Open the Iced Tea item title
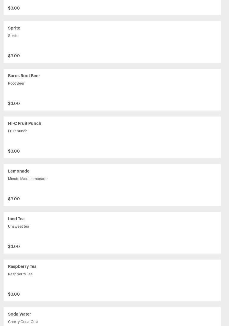The width and height of the screenshot is (229, 326). (16, 219)
